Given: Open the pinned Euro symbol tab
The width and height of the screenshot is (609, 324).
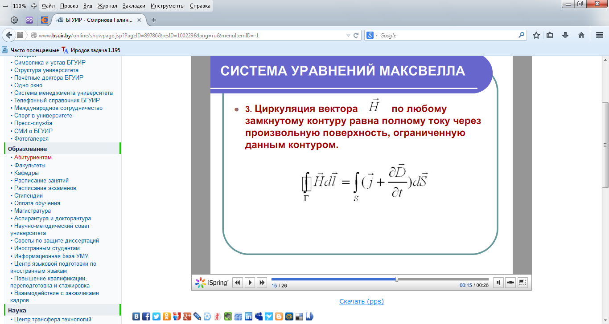Looking at the screenshot, I should pos(44,20).
